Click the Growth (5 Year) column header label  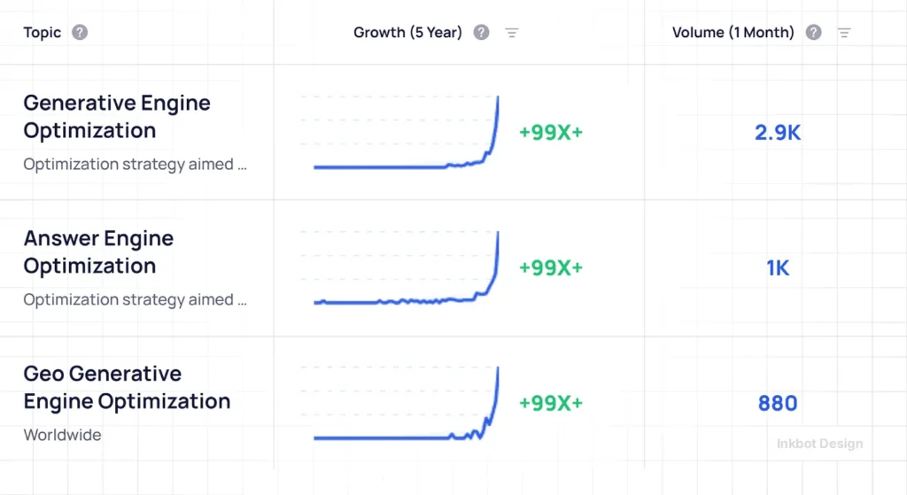[407, 33]
